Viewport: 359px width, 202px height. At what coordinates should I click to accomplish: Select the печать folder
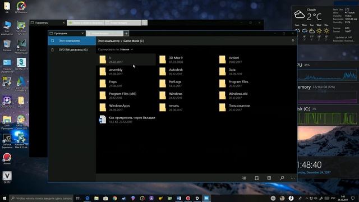click(x=186, y=107)
